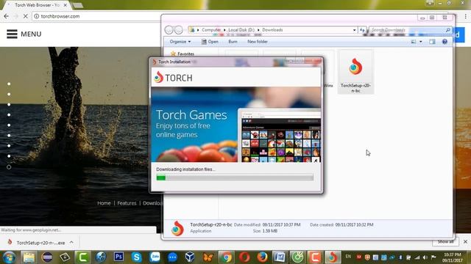Image resolution: width=471 pixels, height=264 pixels.
Task: Launch Camtasia green C taskbar icon
Action: click(x=82, y=257)
